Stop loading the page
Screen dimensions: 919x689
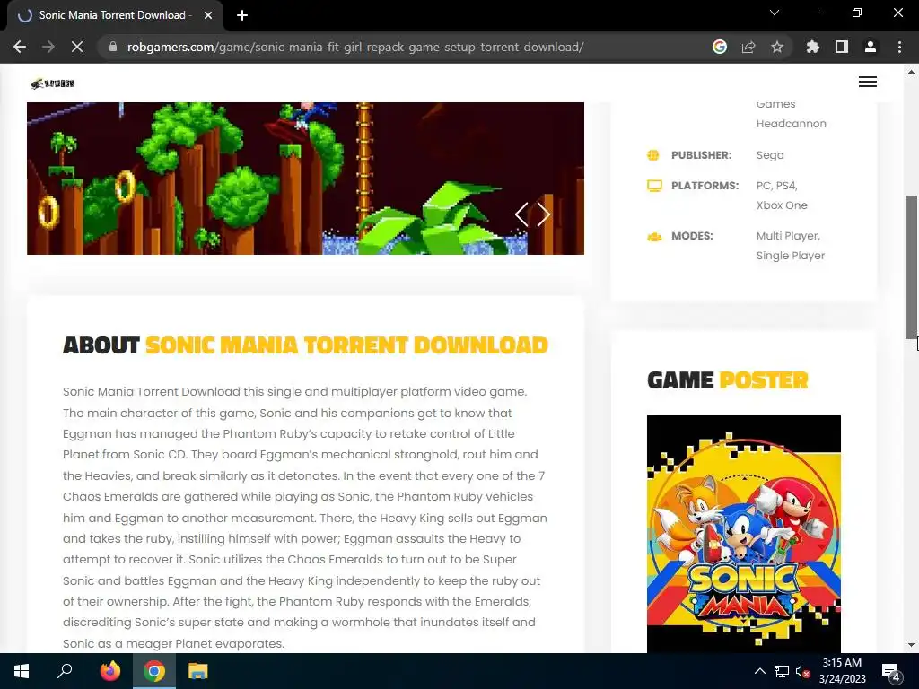click(x=77, y=47)
